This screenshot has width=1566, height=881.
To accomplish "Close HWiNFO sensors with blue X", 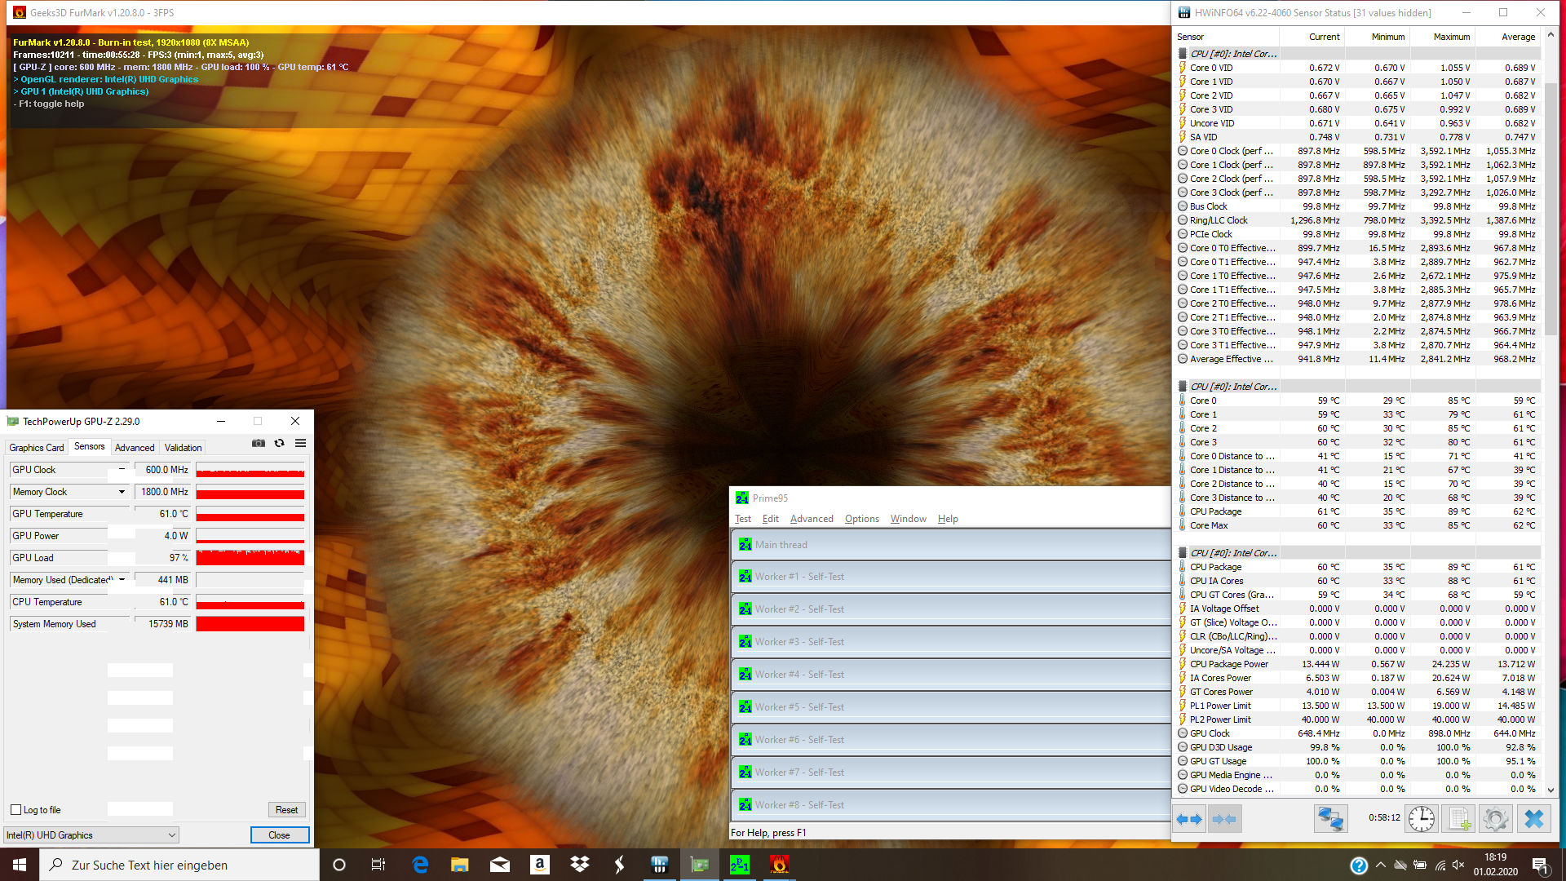I will point(1533,818).
